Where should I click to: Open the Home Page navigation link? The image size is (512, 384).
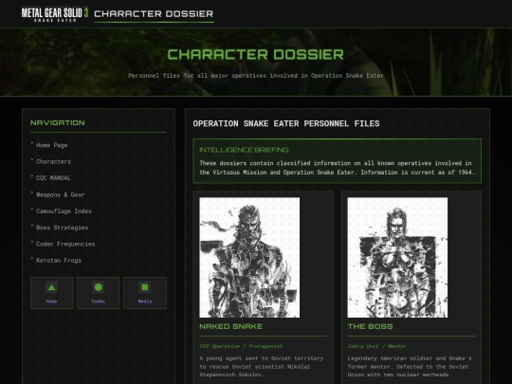[51, 145]
